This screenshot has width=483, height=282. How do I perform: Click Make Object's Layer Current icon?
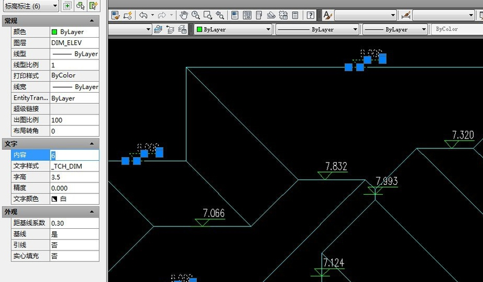pyautogui.click(x=158, y=30)
